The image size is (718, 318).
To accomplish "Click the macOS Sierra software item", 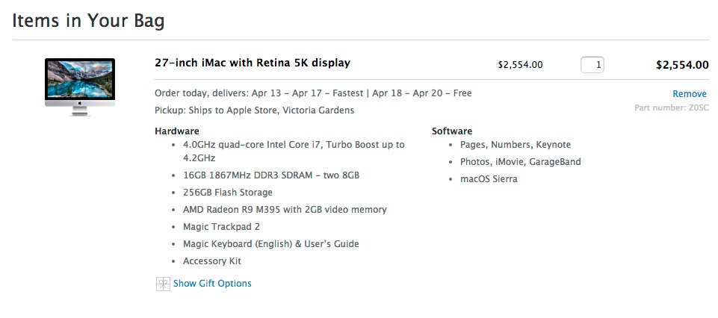I will tap(489, 179).
